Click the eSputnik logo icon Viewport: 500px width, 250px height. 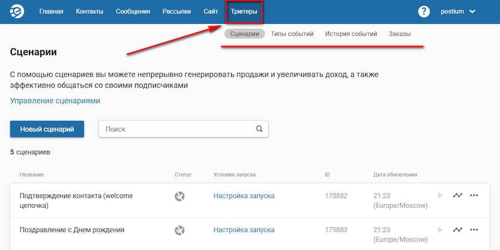pyautogui.click(x=18, y=12)
